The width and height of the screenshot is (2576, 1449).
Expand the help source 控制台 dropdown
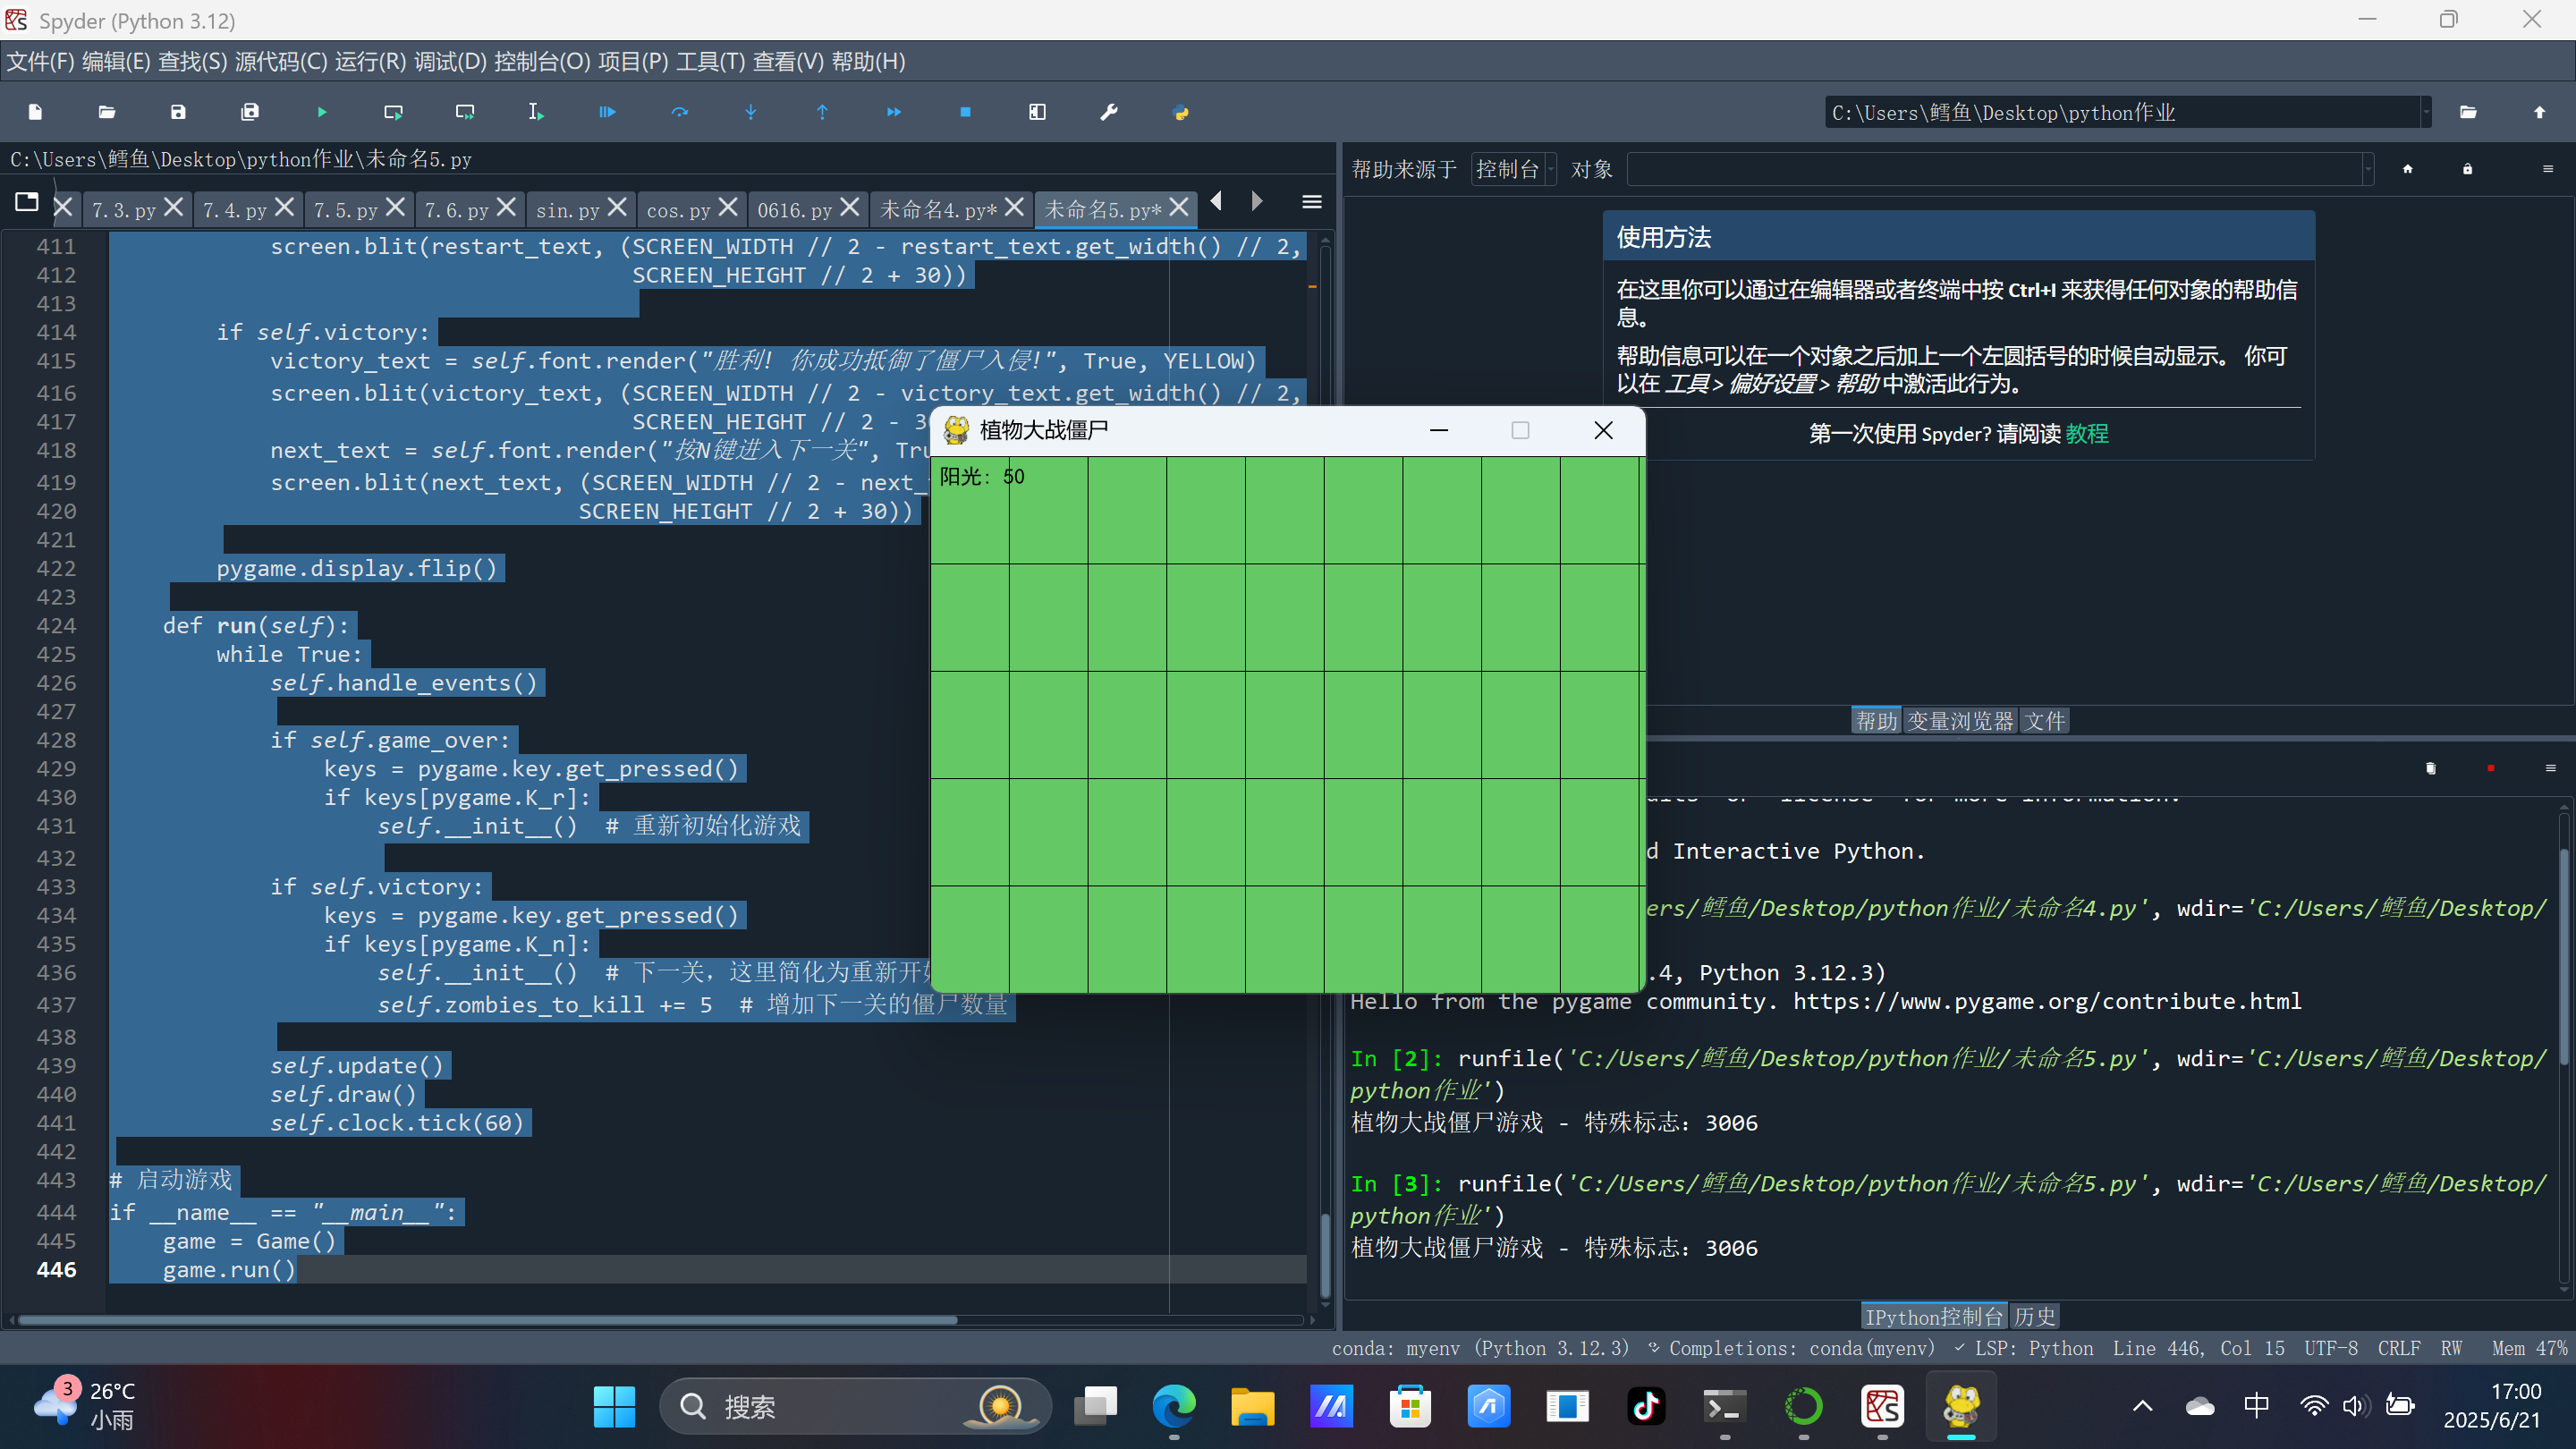(1514, 169)
